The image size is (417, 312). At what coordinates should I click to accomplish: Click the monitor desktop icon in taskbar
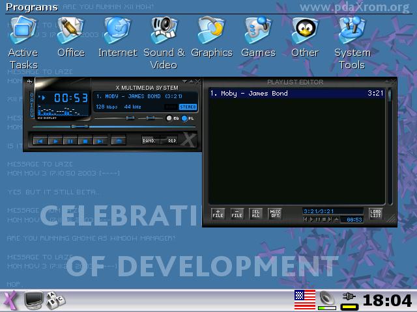pyautogui.click(x=33, y=300)
